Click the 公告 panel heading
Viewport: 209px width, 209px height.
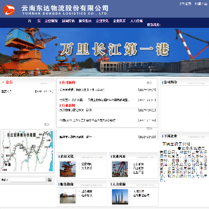(9, 82)
